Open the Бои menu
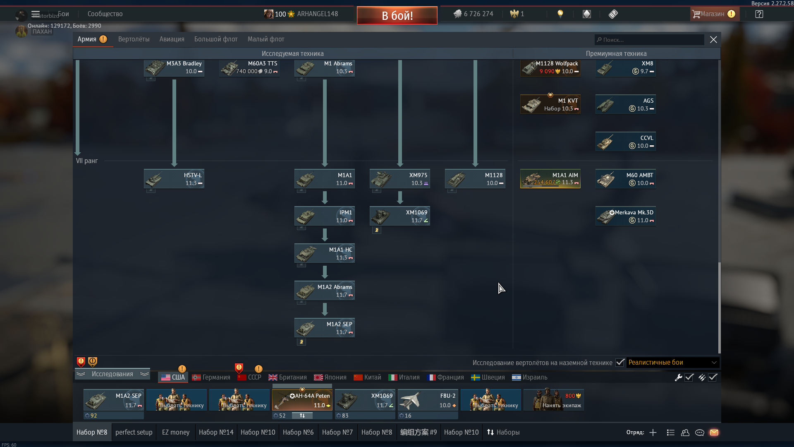Image resolution: width=794 pixels, height=447 pixels. coord(63,14)
